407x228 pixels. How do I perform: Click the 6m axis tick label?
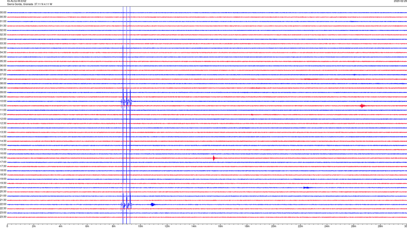pos(87,226)
